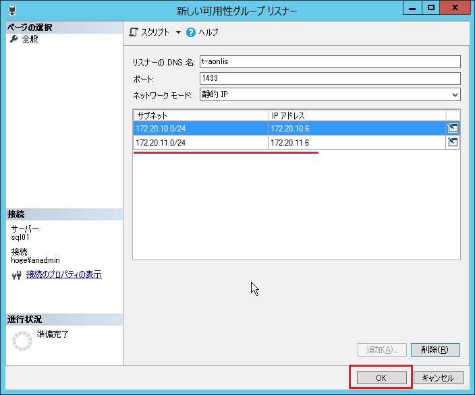Image resolution: width=475 pixels, height=395 pixels.
Task: Click the window icon in the title bar
Action: 11,10
